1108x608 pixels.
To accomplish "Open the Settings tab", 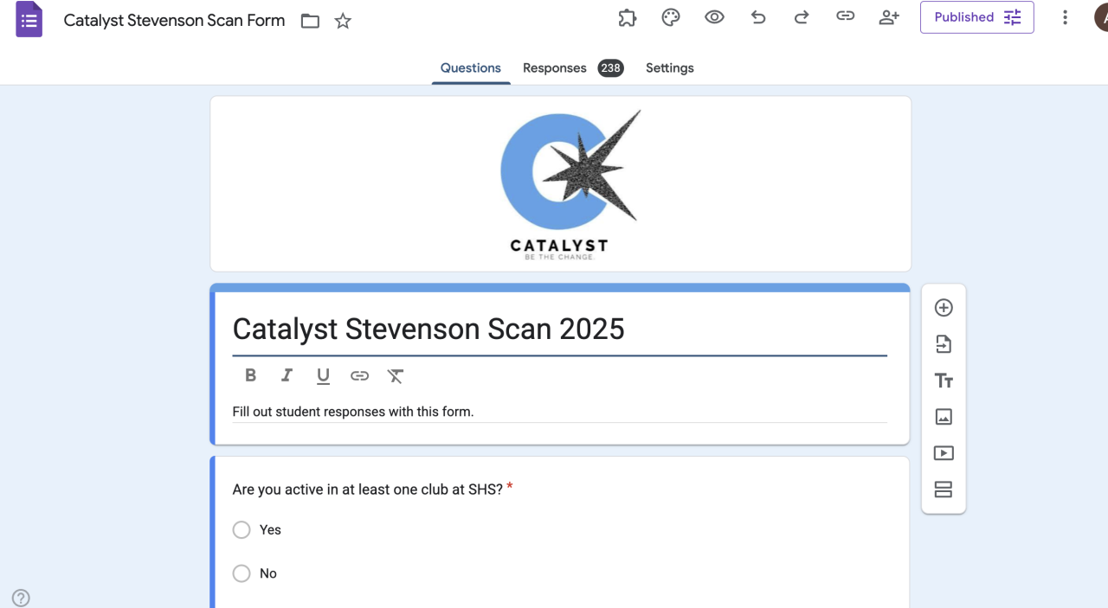I will point(669,67).
